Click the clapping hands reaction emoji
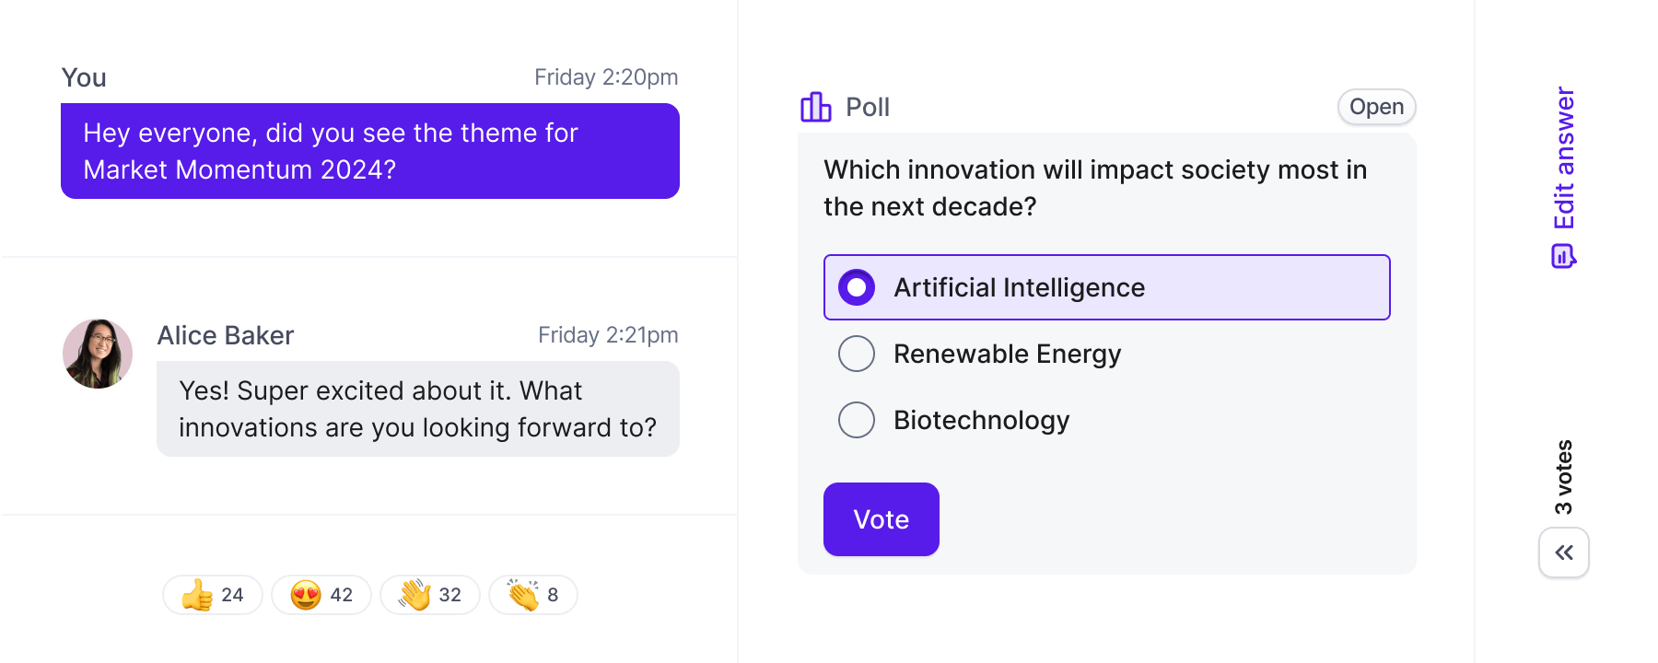Image resolution: width=1658 pixels, height=663 pixels. (523, 595)
